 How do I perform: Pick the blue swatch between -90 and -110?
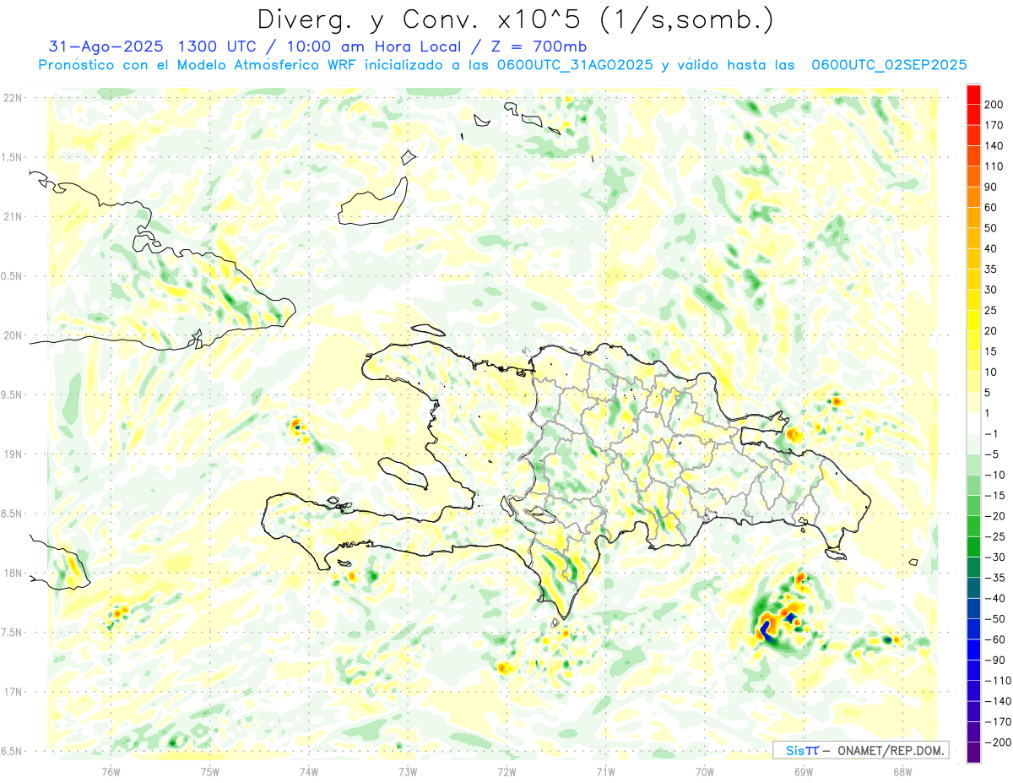point(973,671)
